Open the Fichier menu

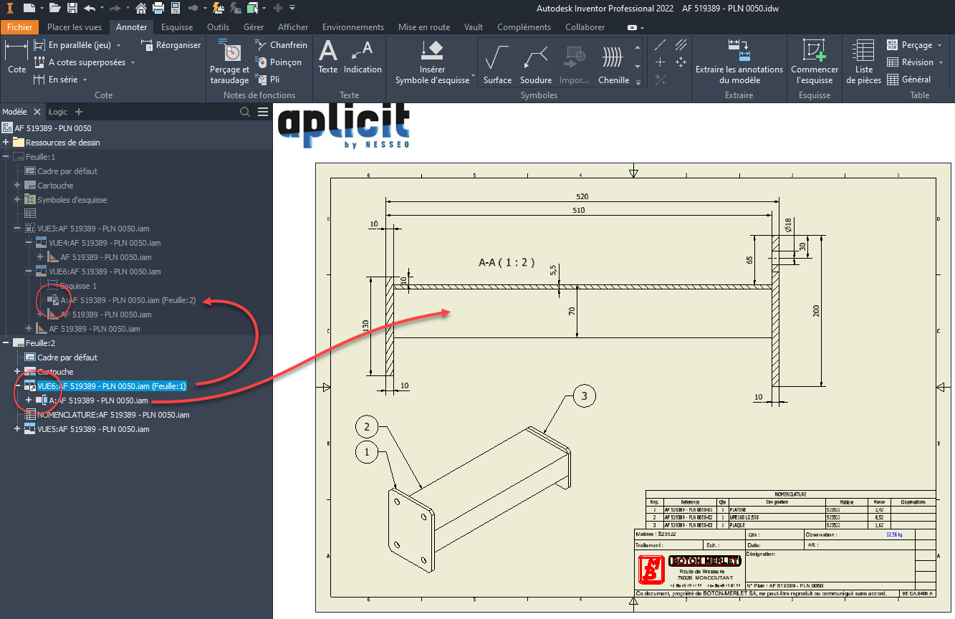pos(20,27)
